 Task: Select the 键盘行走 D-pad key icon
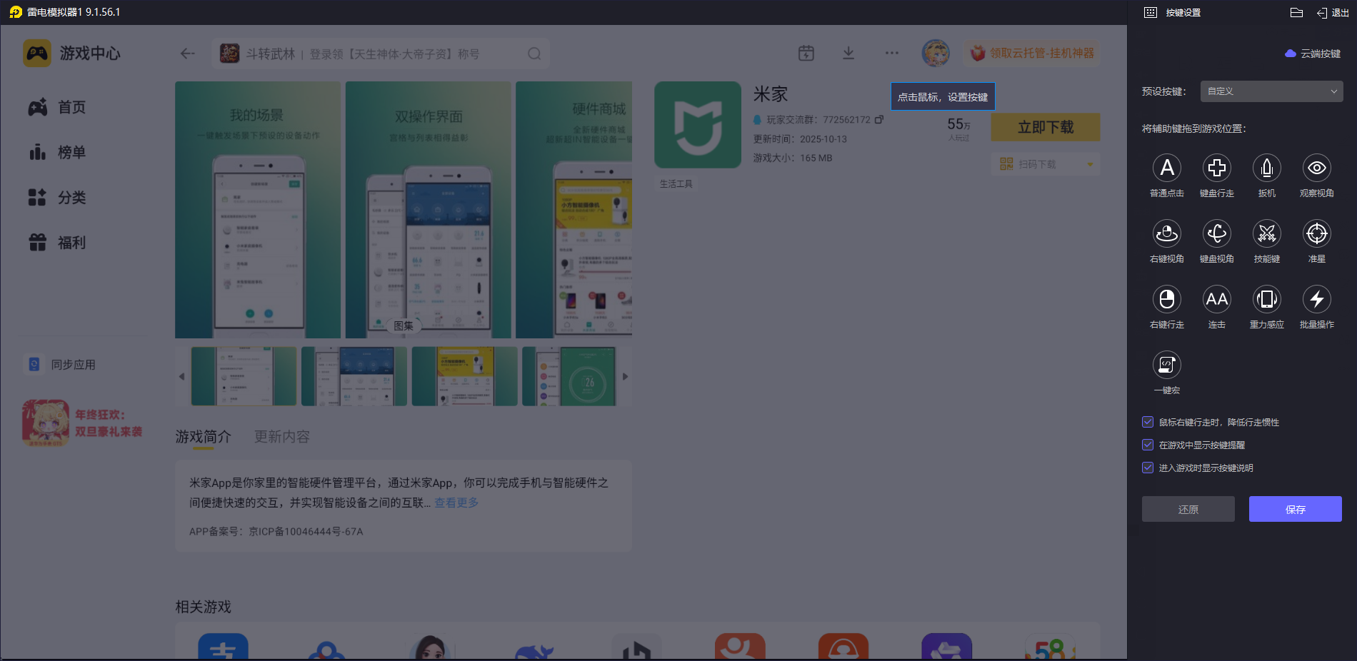pos(1217,168)
